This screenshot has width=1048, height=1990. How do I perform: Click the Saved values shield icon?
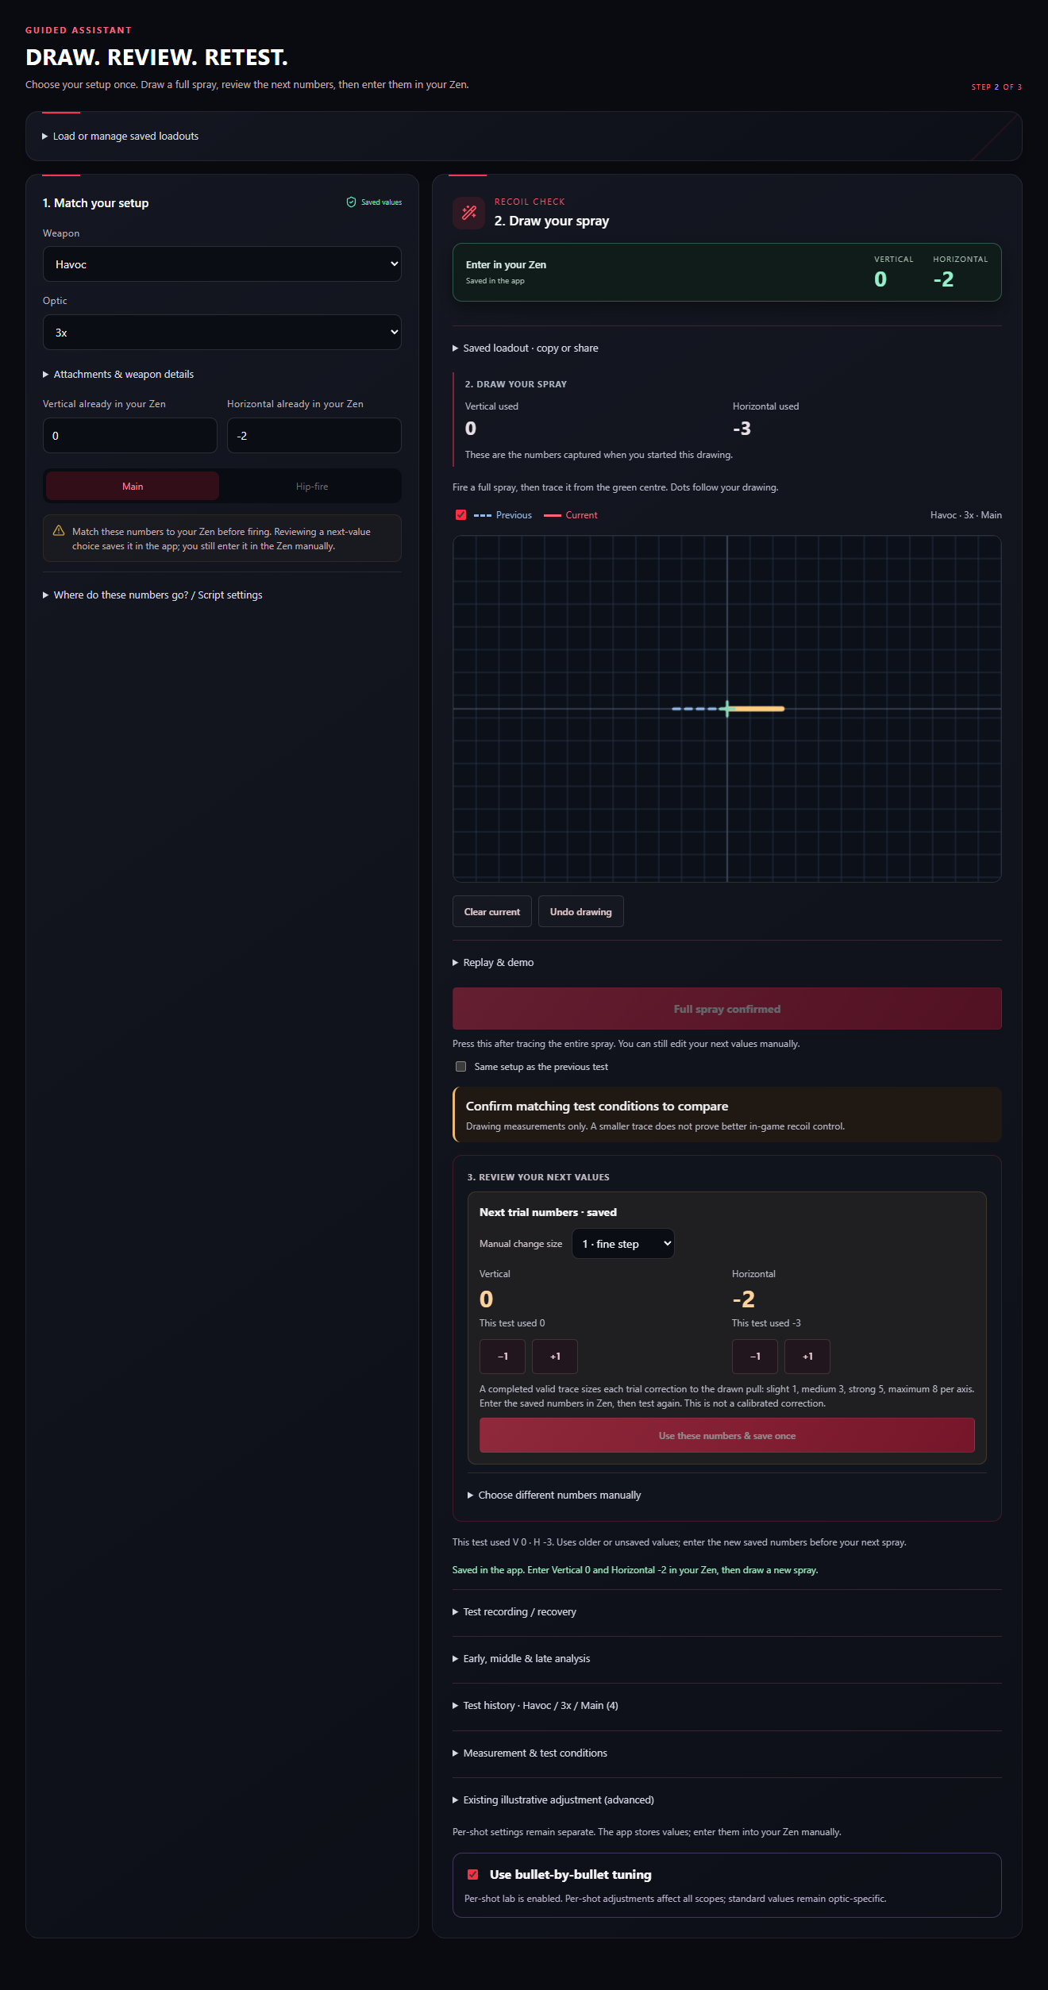tap(351, 202)
